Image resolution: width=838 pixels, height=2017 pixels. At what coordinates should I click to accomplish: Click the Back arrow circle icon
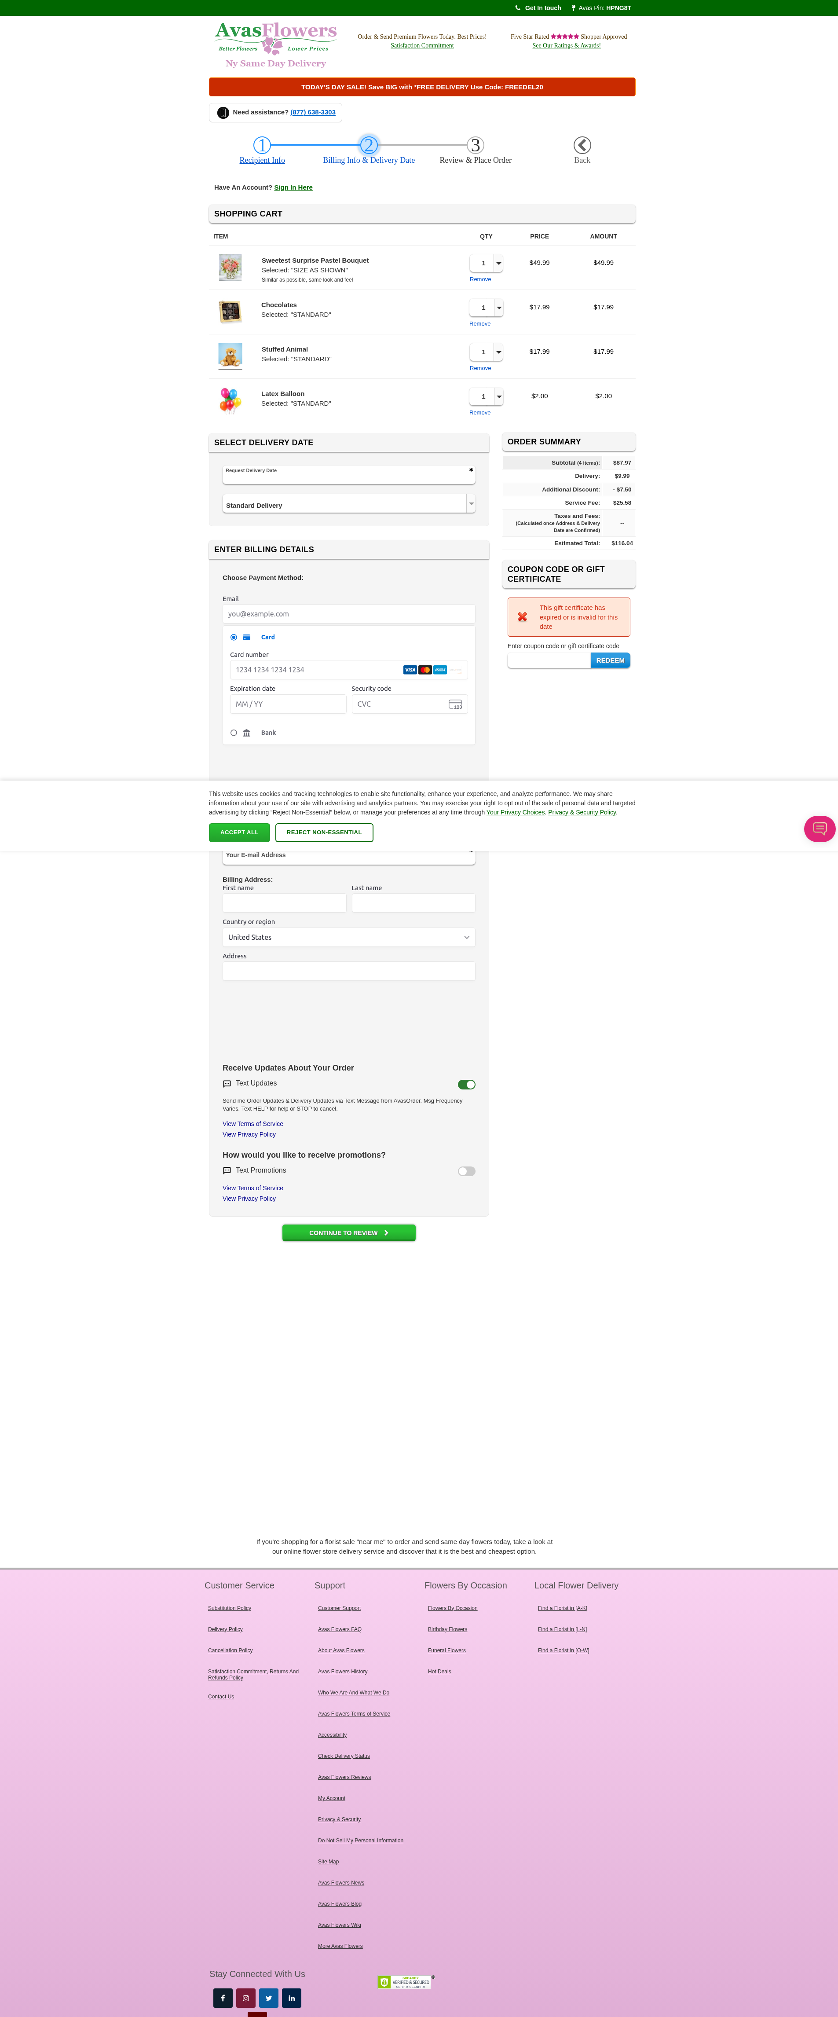coord(582,146)
